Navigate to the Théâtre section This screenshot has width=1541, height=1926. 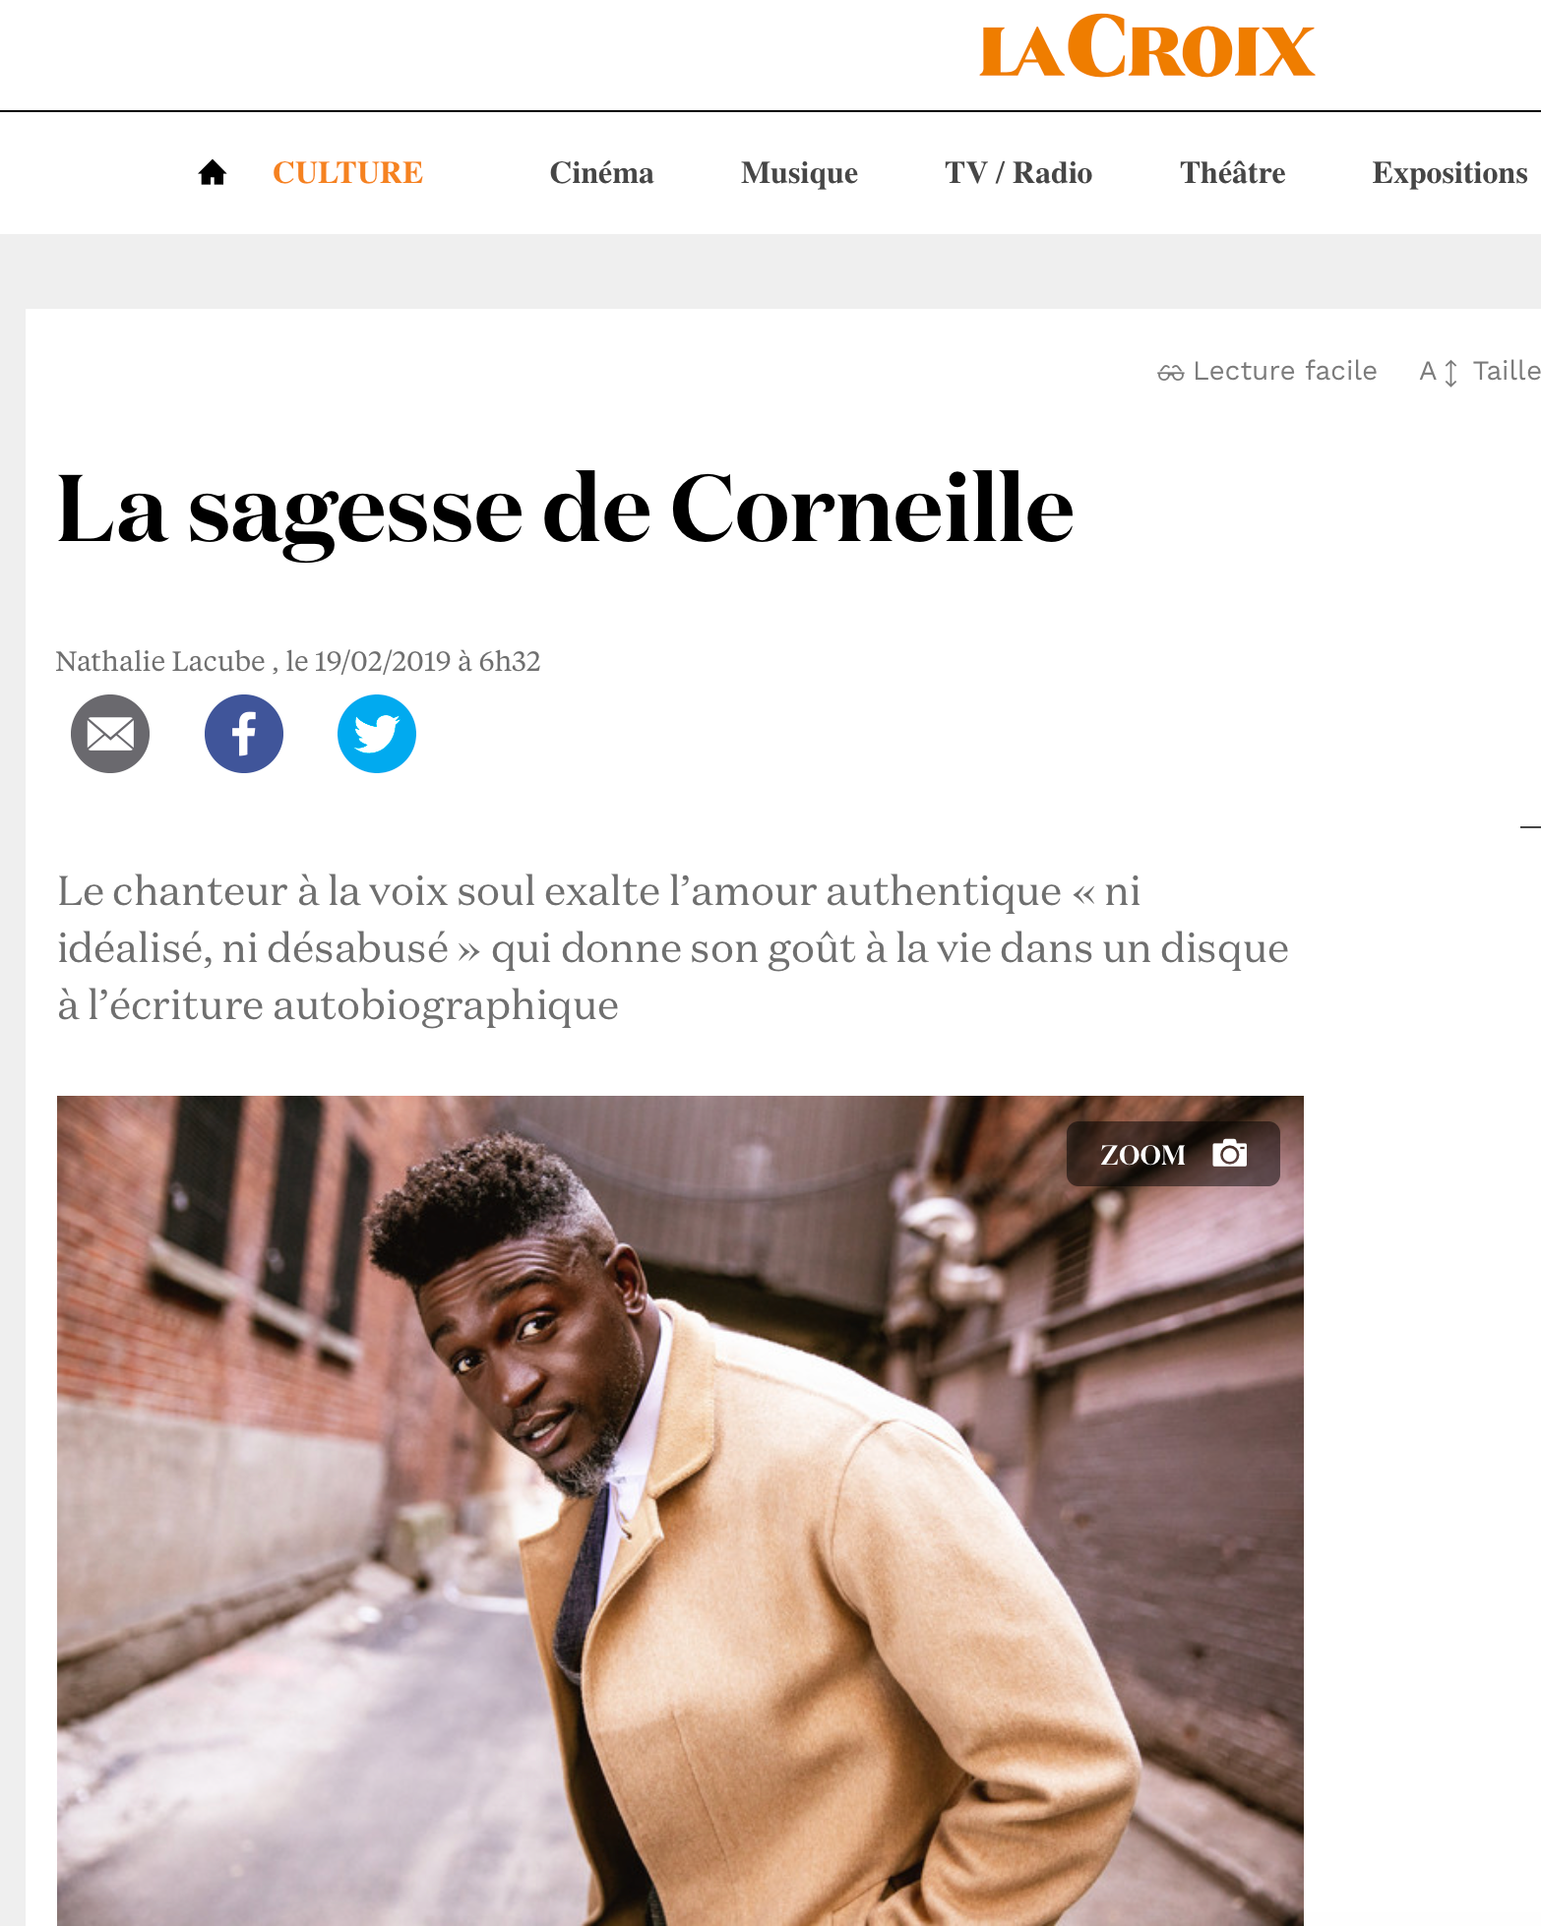click(1233, 173)
